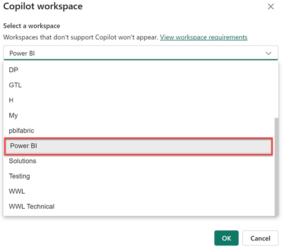This screenshot has height=249, width=283.
Task: Pick the H workspace entry
Action: 139,100
